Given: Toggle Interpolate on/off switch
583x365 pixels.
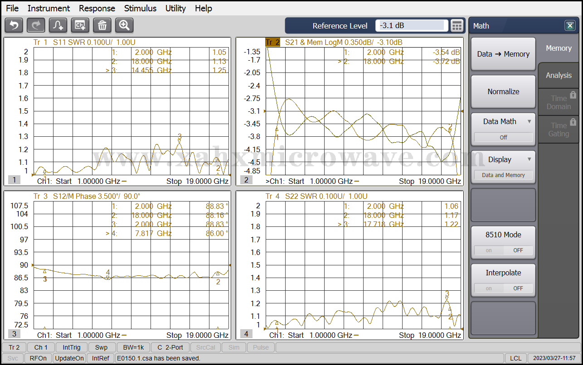Looking at the screenshot, I should [503, 288].
